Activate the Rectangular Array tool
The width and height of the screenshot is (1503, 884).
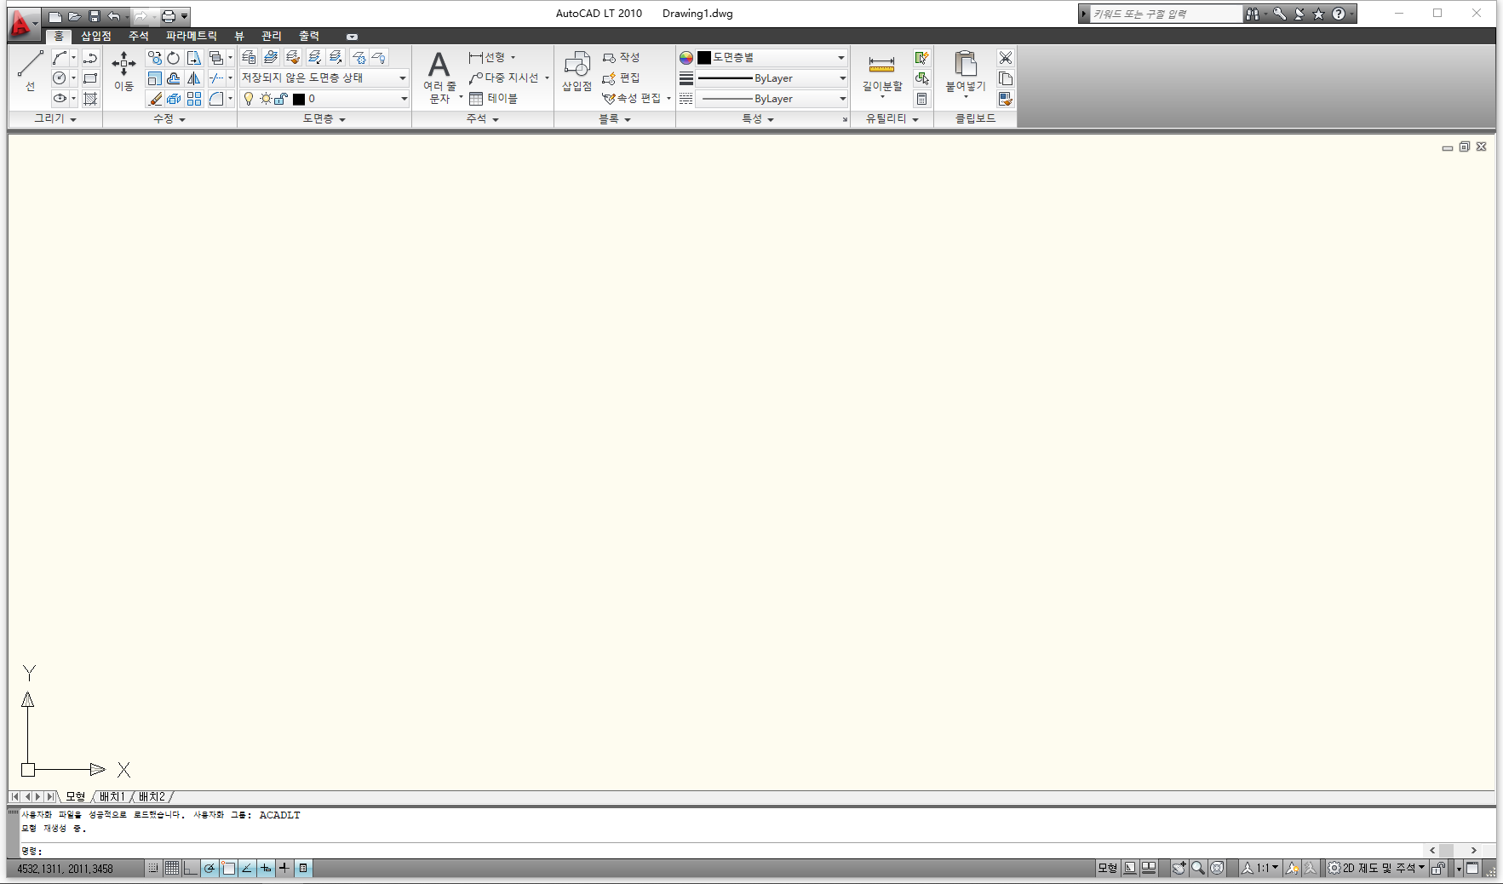(x=194, y=99)
